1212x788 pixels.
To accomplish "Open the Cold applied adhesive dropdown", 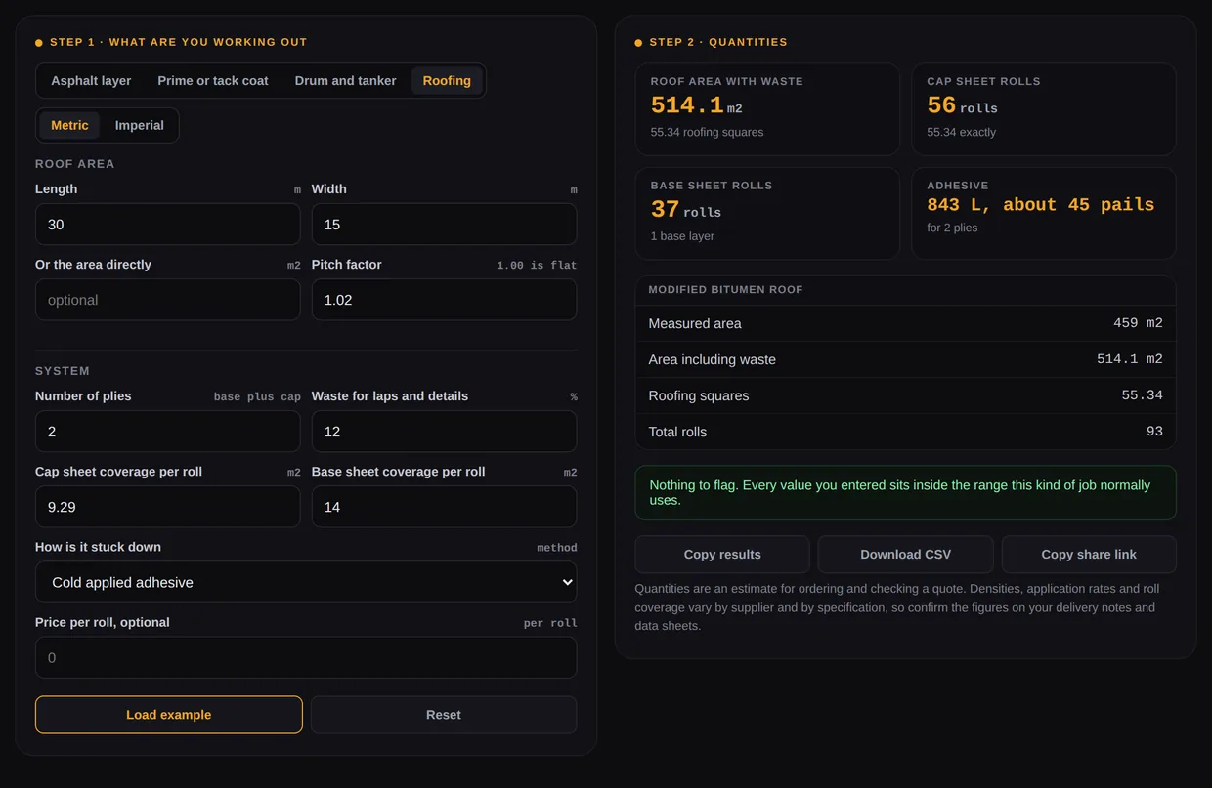I will 306,582.
